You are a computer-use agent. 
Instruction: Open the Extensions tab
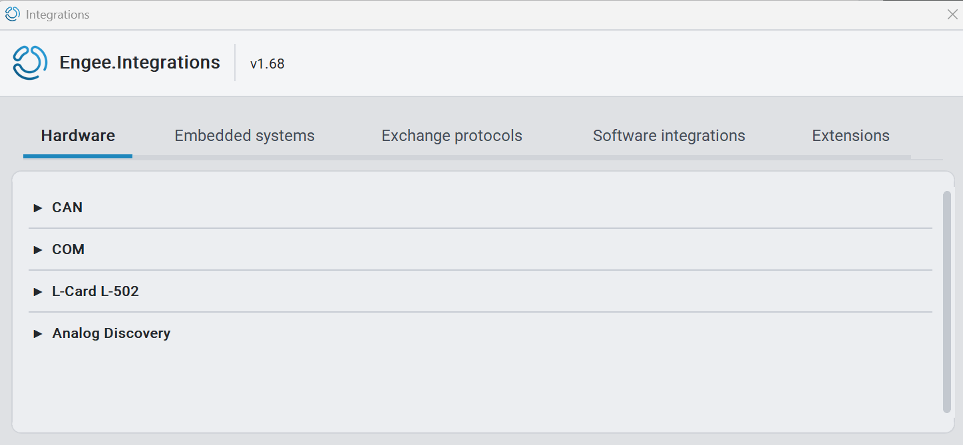[851, 136]
